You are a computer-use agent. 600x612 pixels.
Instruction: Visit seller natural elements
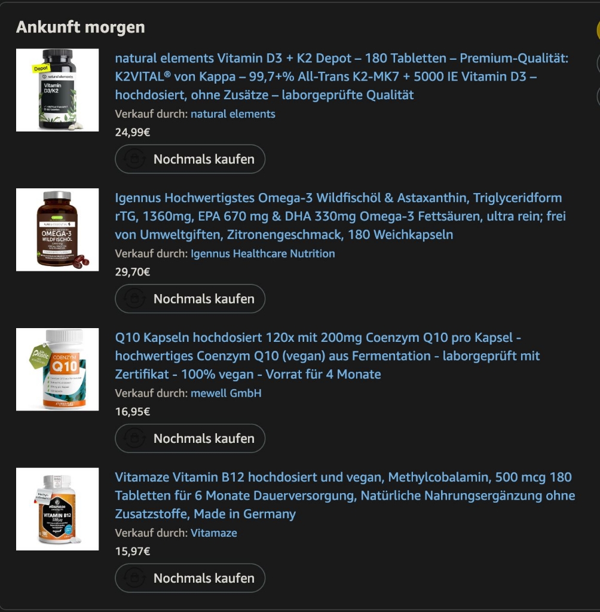point(233,114)
